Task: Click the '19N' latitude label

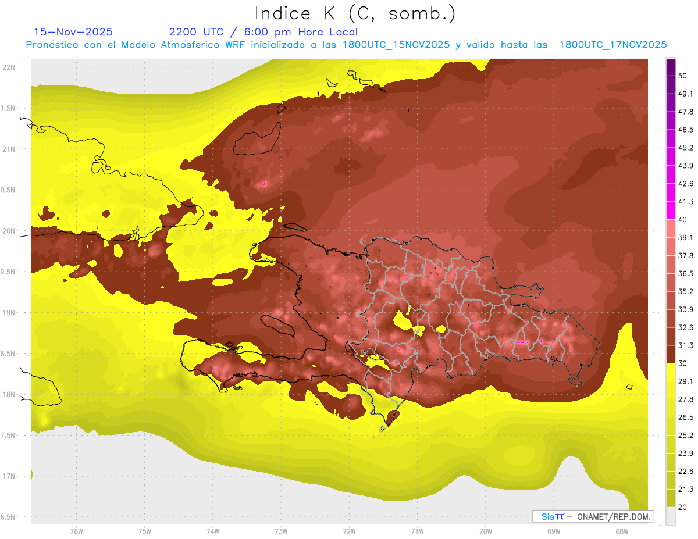Action: click(10, 313)
